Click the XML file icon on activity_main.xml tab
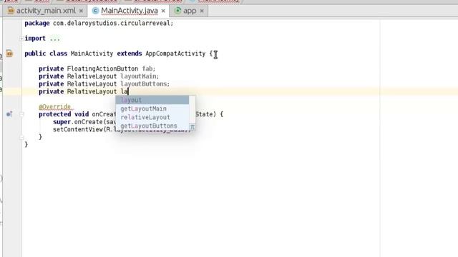This screenshot has height=257, width=458. [x=11, y=11]
